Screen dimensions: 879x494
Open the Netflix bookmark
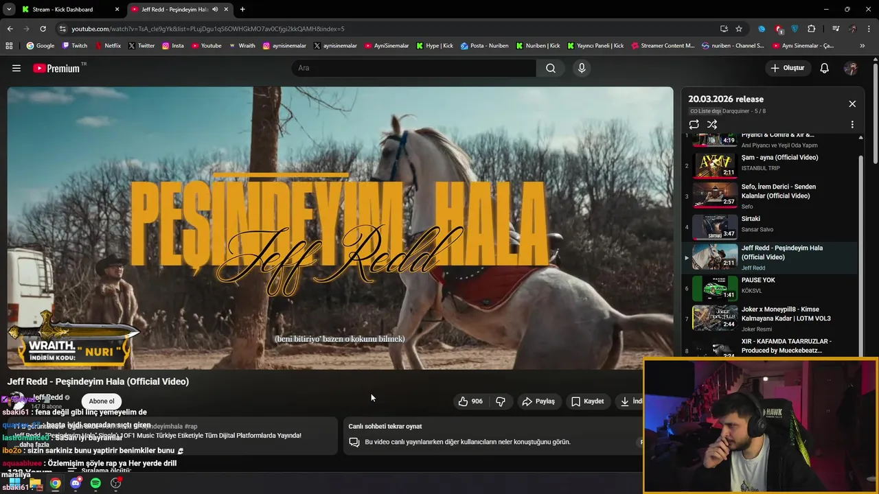pyautogui.click(x=107, y=46)
